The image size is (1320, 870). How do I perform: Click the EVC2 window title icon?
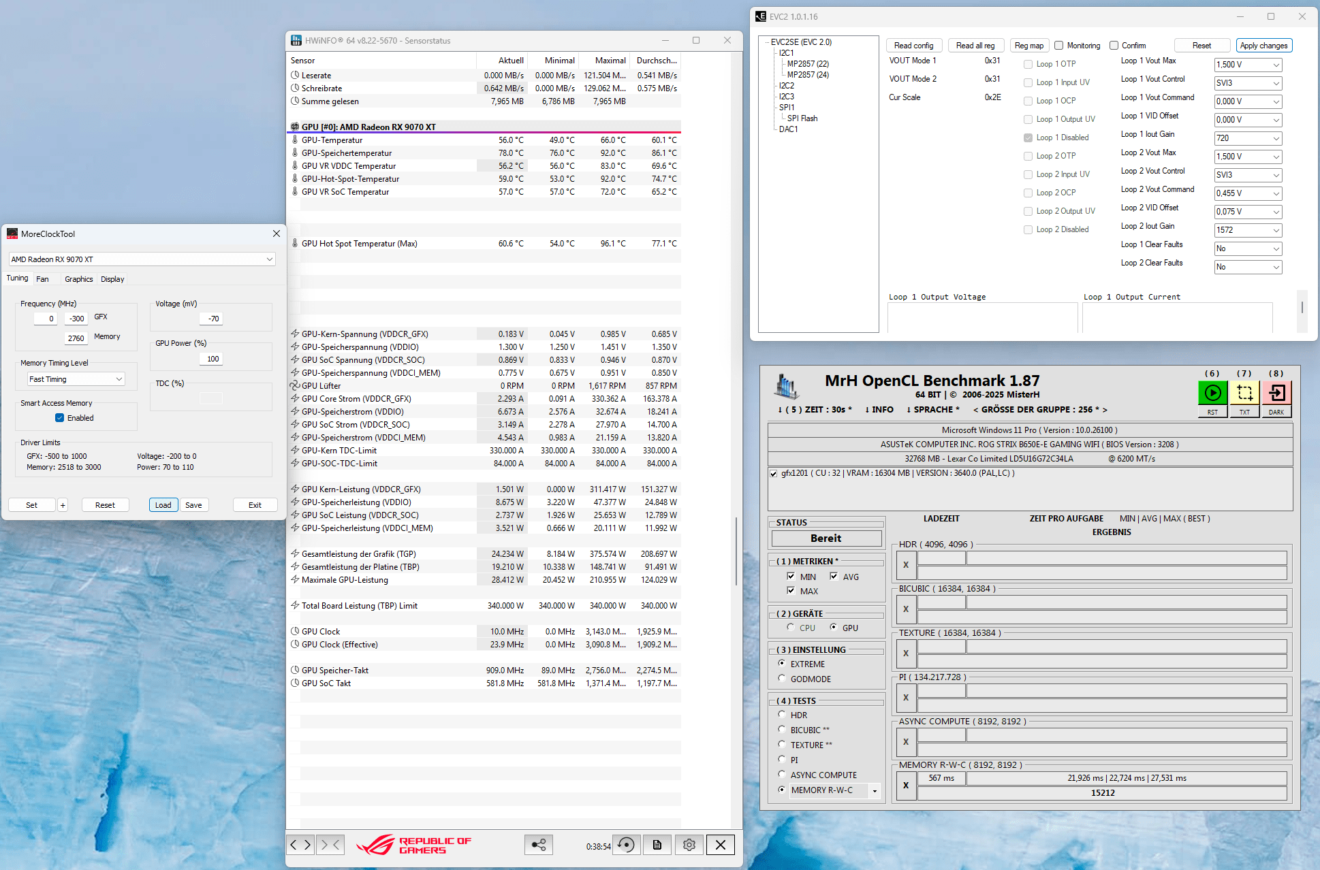pyautogui.click(x=761, y=16)
